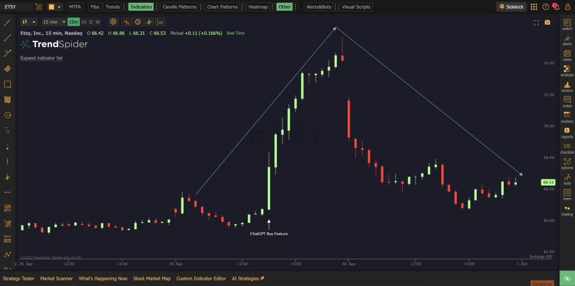Open the Alerts&Bots button
Image resolution: width=575 pixels, height=286 pixels.
318,7
